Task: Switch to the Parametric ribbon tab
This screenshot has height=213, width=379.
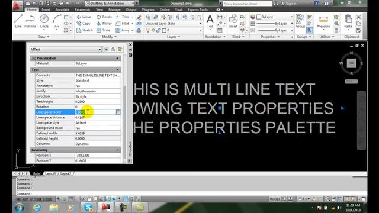Action: [82, 9]
